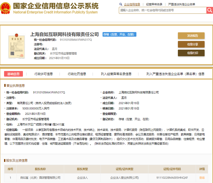Open the 列入经营异常名录信息 tab

[x=116, y=74]
